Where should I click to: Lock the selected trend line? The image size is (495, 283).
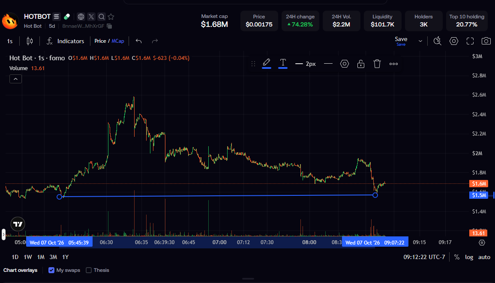[361, 64]
